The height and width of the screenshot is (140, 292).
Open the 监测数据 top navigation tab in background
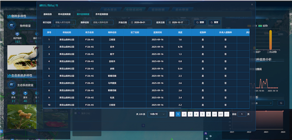(158, 10)
